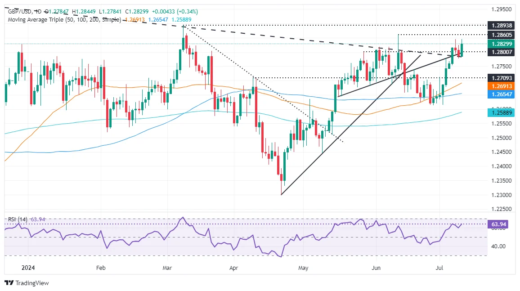Select the GBP/USD symbol title
The width and height of the screenshot is (520, 291).
20,12
